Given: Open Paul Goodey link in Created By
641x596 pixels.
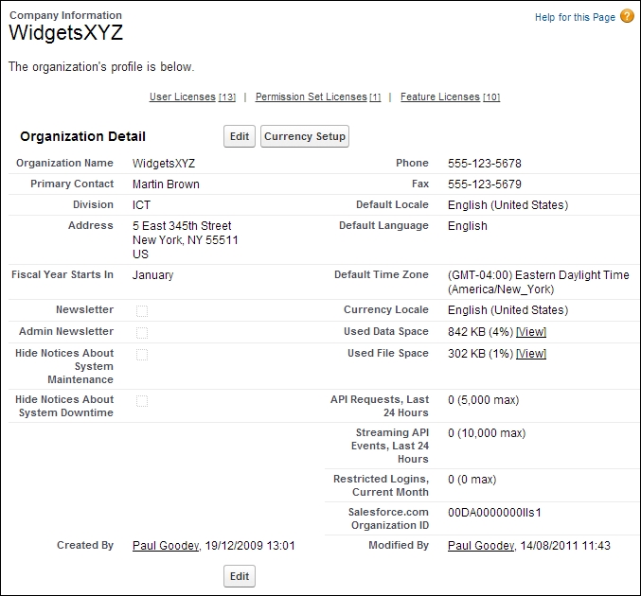Looking at the screenshot, I should click(166, 545).
